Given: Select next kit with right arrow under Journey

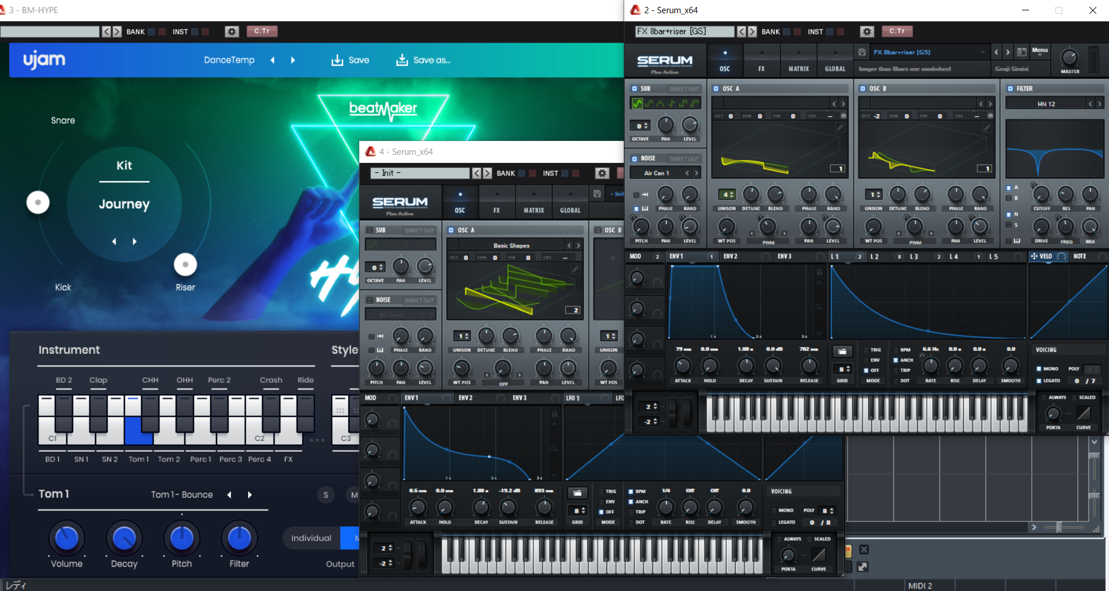Looking at the screenshot, I should click(135, 242).
